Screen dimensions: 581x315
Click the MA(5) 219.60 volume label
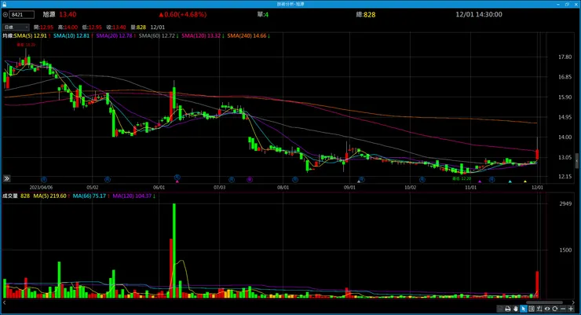point(52,196)
